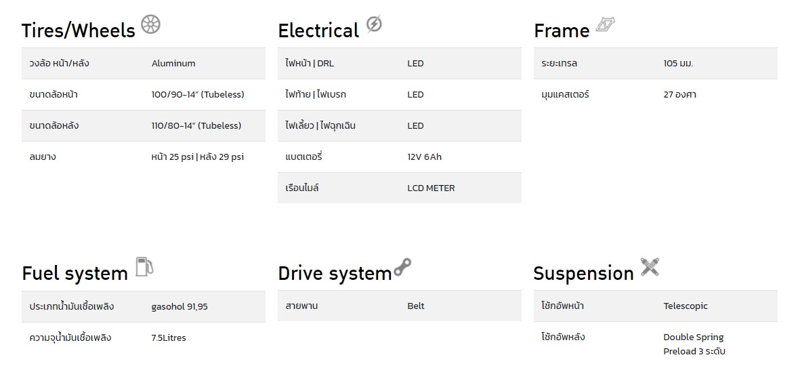
Task: Select the 100/90-14" (Tubeless) front tire value
Action: (198, 95)
